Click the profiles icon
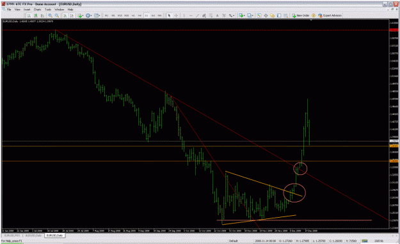400x244 pixels. pyautogui.click(x=249, y=15)
